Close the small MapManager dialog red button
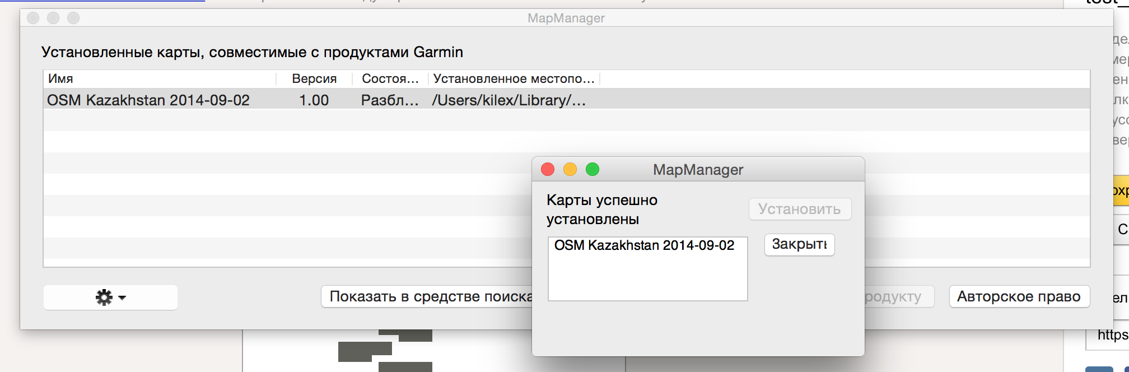The image size is (1129, 372). coord(548,169)
